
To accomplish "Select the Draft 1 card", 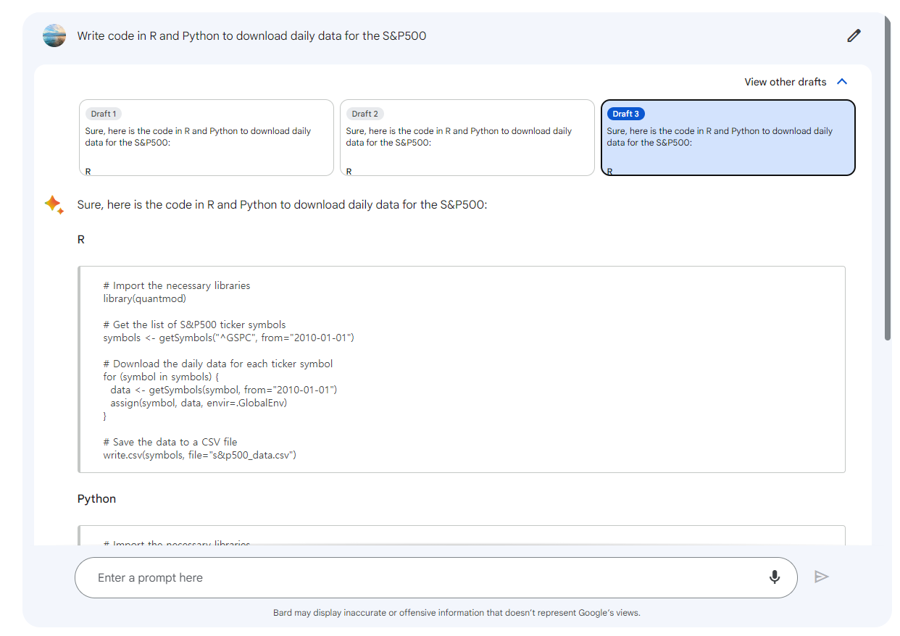I will point(207,138).
